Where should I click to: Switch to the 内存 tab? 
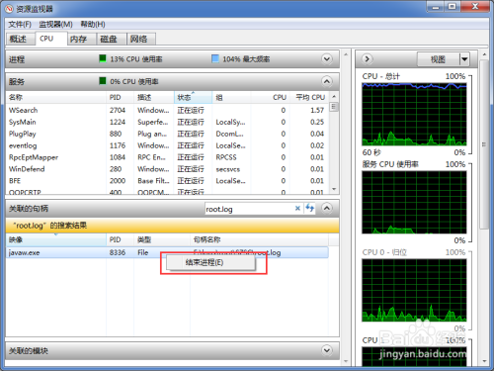click(81, 40)
